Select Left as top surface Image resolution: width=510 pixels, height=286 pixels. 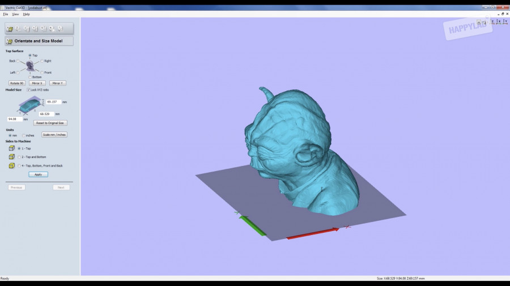(18, 73)
